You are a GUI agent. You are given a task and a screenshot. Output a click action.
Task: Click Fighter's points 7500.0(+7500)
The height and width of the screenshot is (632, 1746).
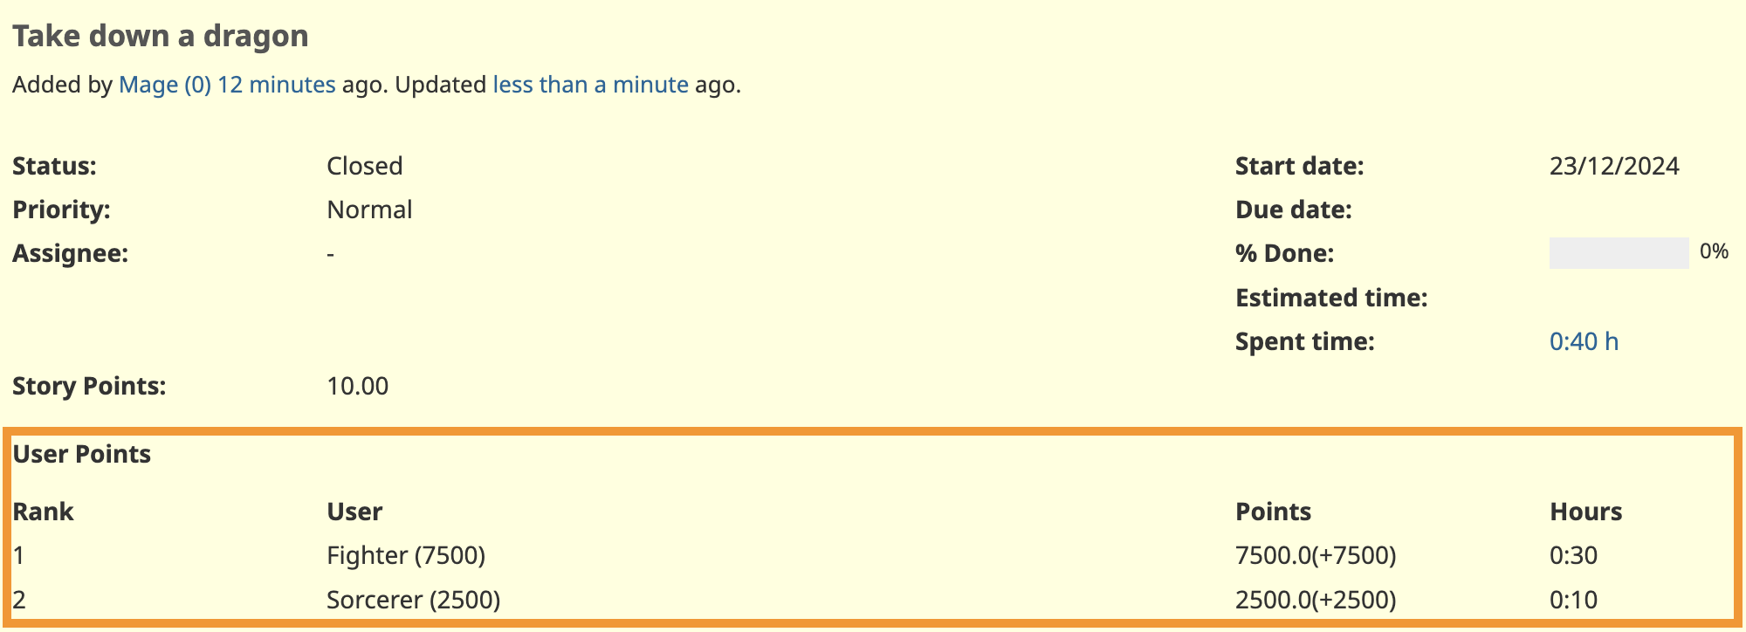click(1316, 555)
